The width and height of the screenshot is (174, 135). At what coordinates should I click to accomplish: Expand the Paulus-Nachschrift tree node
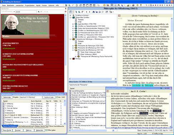tap(76, 57)
